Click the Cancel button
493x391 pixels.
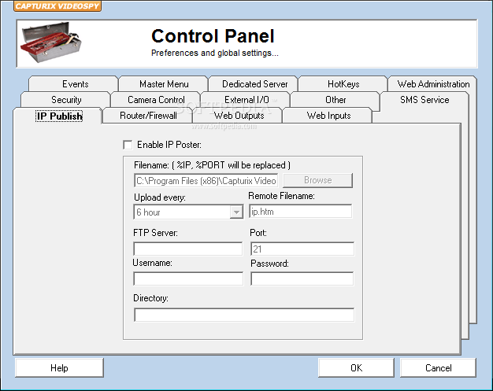(438, 367)
